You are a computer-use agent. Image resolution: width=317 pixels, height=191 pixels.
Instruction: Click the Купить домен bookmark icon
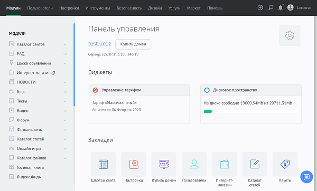pos(164,164)
